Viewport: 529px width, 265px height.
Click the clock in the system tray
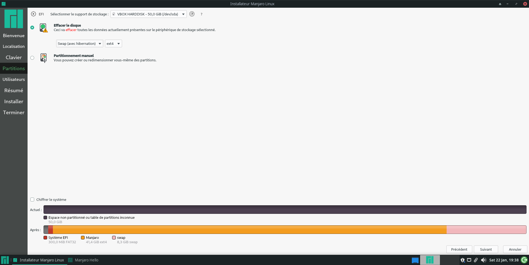click(504, 260)
